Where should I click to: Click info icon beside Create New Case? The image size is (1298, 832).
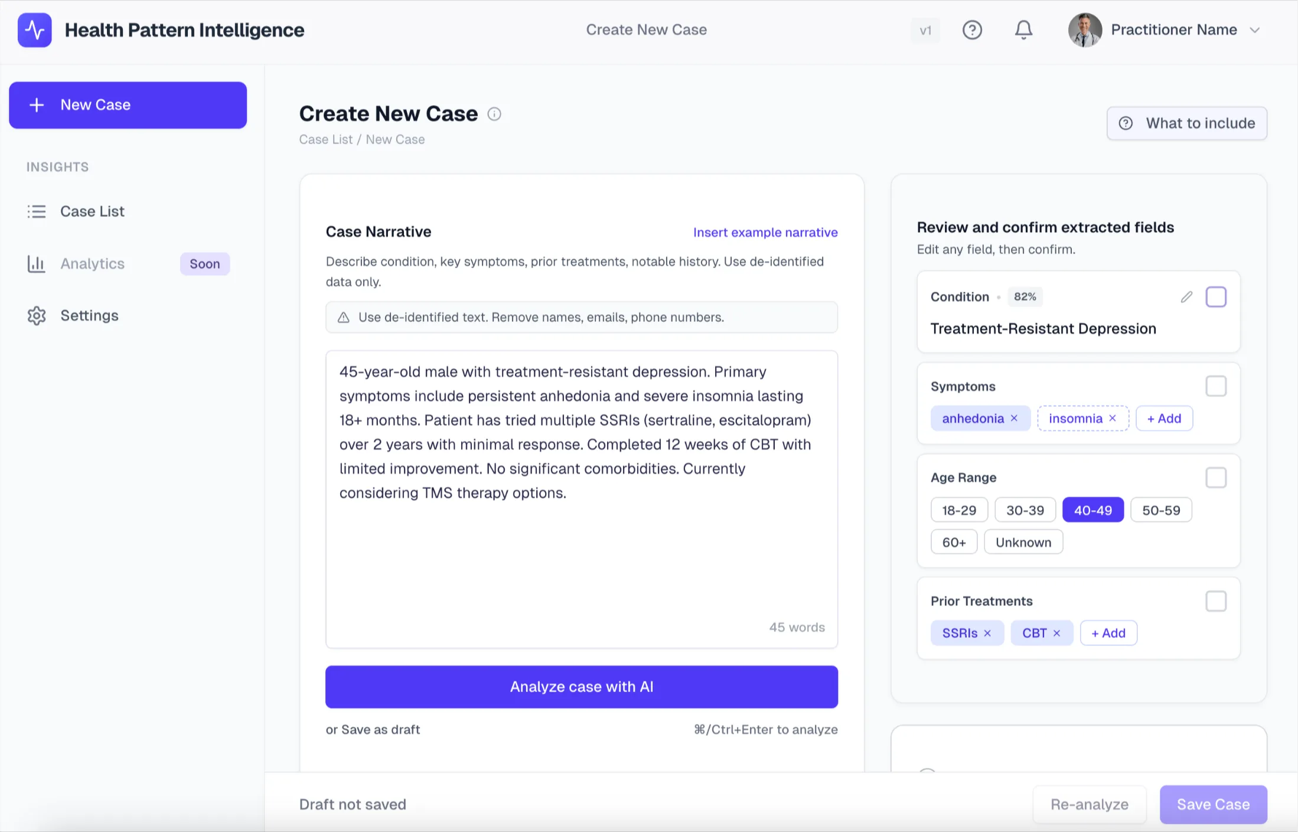click(494, 114)
